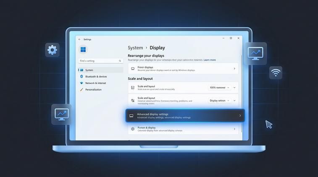This screenshot has height=177, width=318.
Task: Click the magnifier icon in the search box
Action: [x=121, y=61]
